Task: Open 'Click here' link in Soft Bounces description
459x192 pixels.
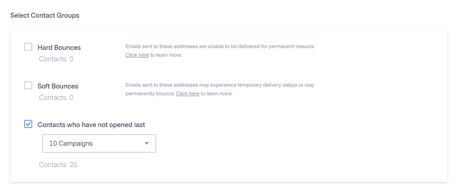Action: coord(187,94)
